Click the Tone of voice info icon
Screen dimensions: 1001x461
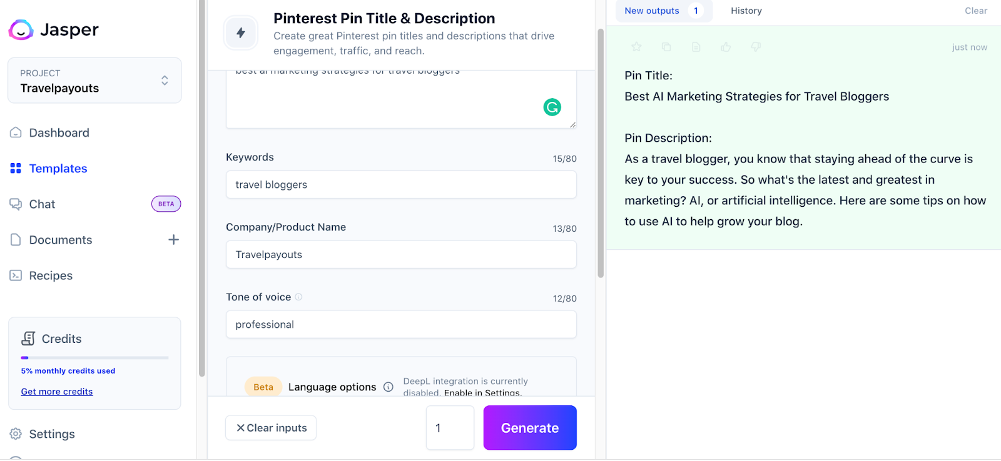(298, 297)
